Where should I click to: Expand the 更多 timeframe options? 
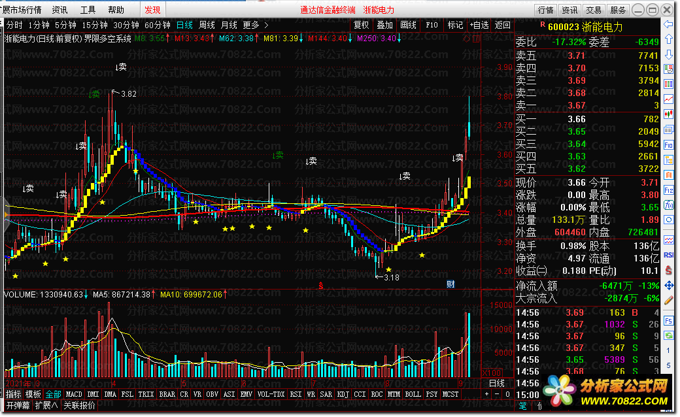(256, 25)
